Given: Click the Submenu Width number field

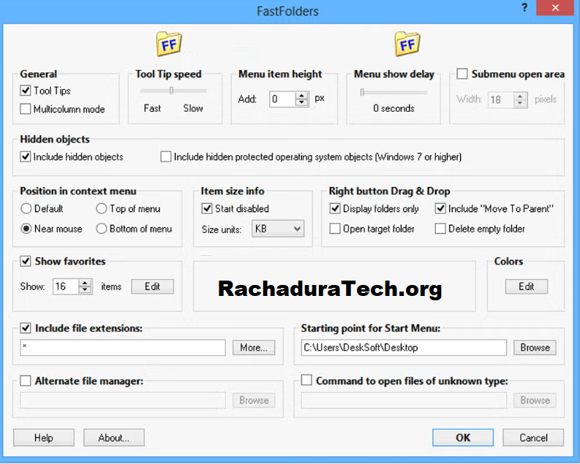Looking at the screenshot, I should click(x=501, y=99).
